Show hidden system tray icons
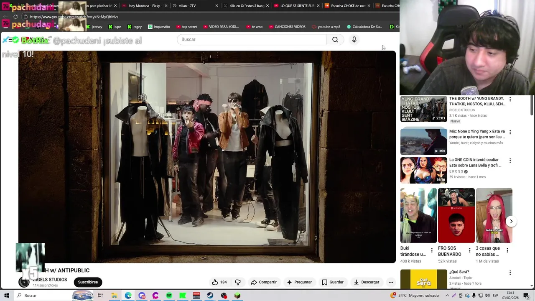Image resolution: width=535 pixels, height=301 pixels. 447,296
